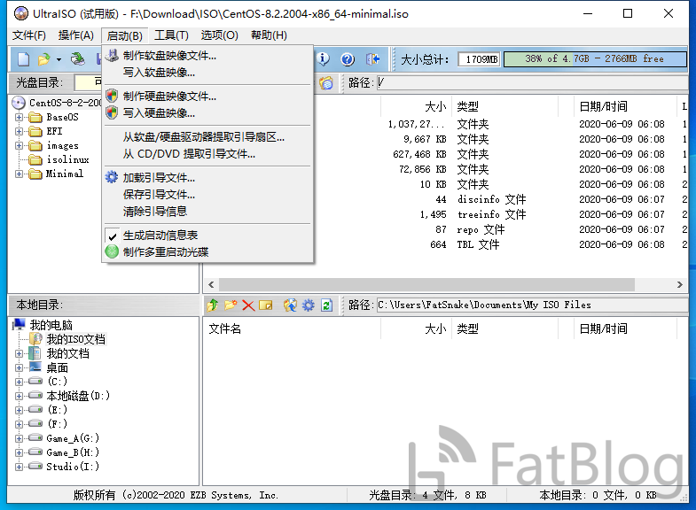
Task: Click the scroll left arrow in disc list
Action: point(211,284)
